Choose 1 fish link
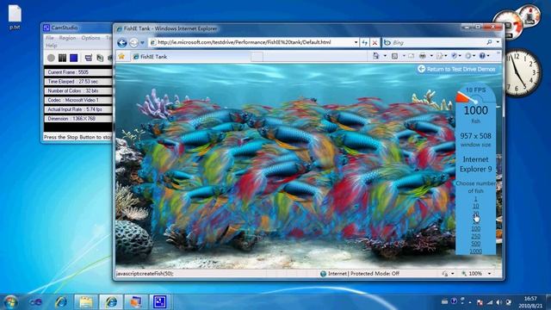This screenshot has width=551, height=310. [475, 199]
